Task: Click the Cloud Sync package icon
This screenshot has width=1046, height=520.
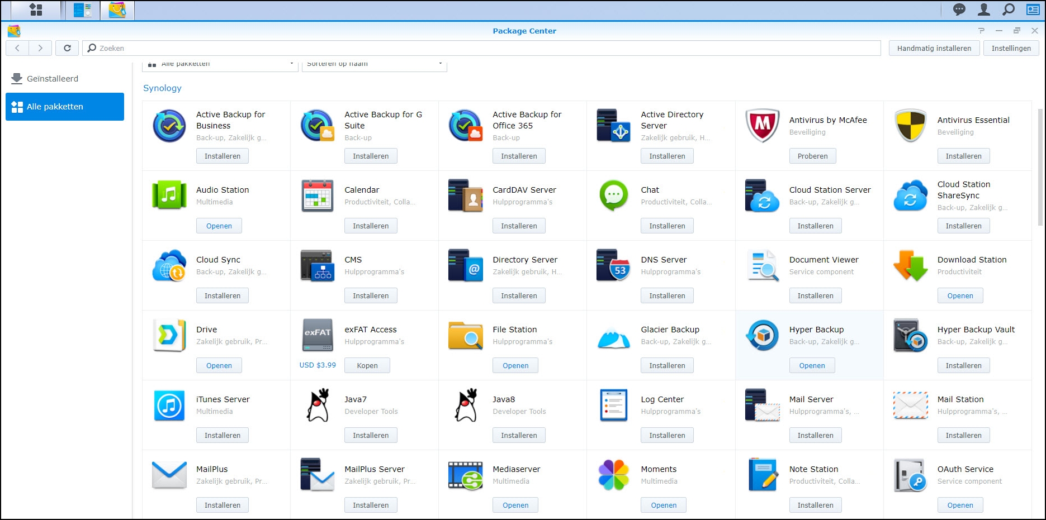Action: click(x=169, y=265)
